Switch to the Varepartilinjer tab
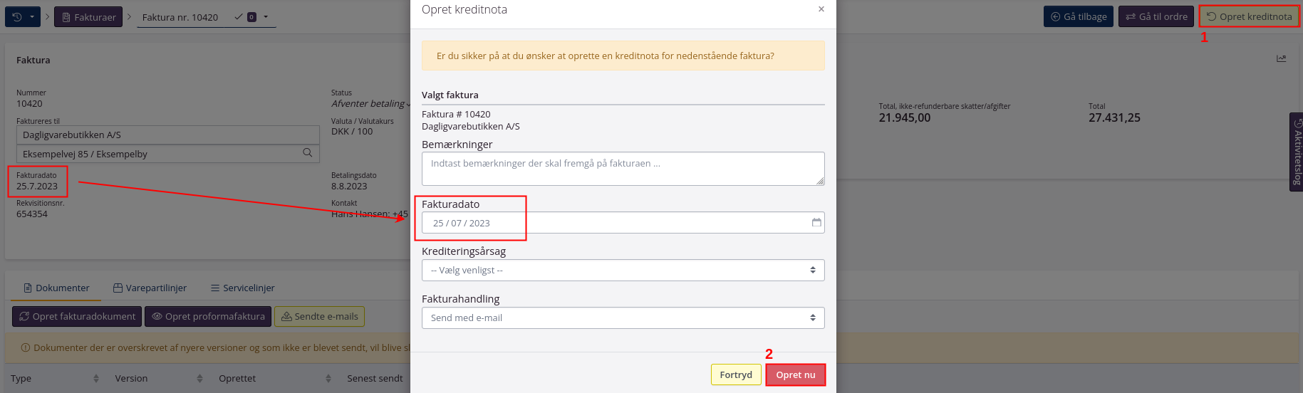This screenshot has width=1303, height=393. [x=150, y=288]
